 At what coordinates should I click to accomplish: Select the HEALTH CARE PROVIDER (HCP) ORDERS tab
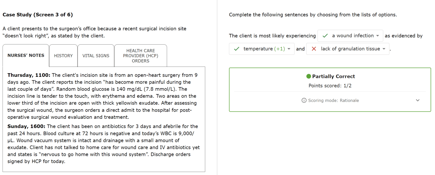[140, 55]
